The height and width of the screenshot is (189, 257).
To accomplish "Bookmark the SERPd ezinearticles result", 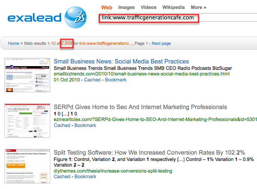I will (x=85, y=125).
